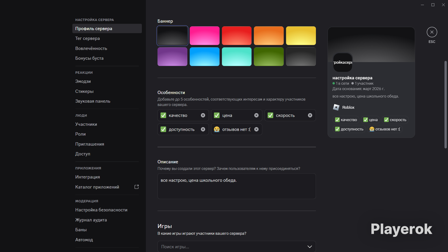The width and height of the screenshot is (448, 252).
Task: Open Интеграция page
Action: pyautogui.click(x=107, y=177)
